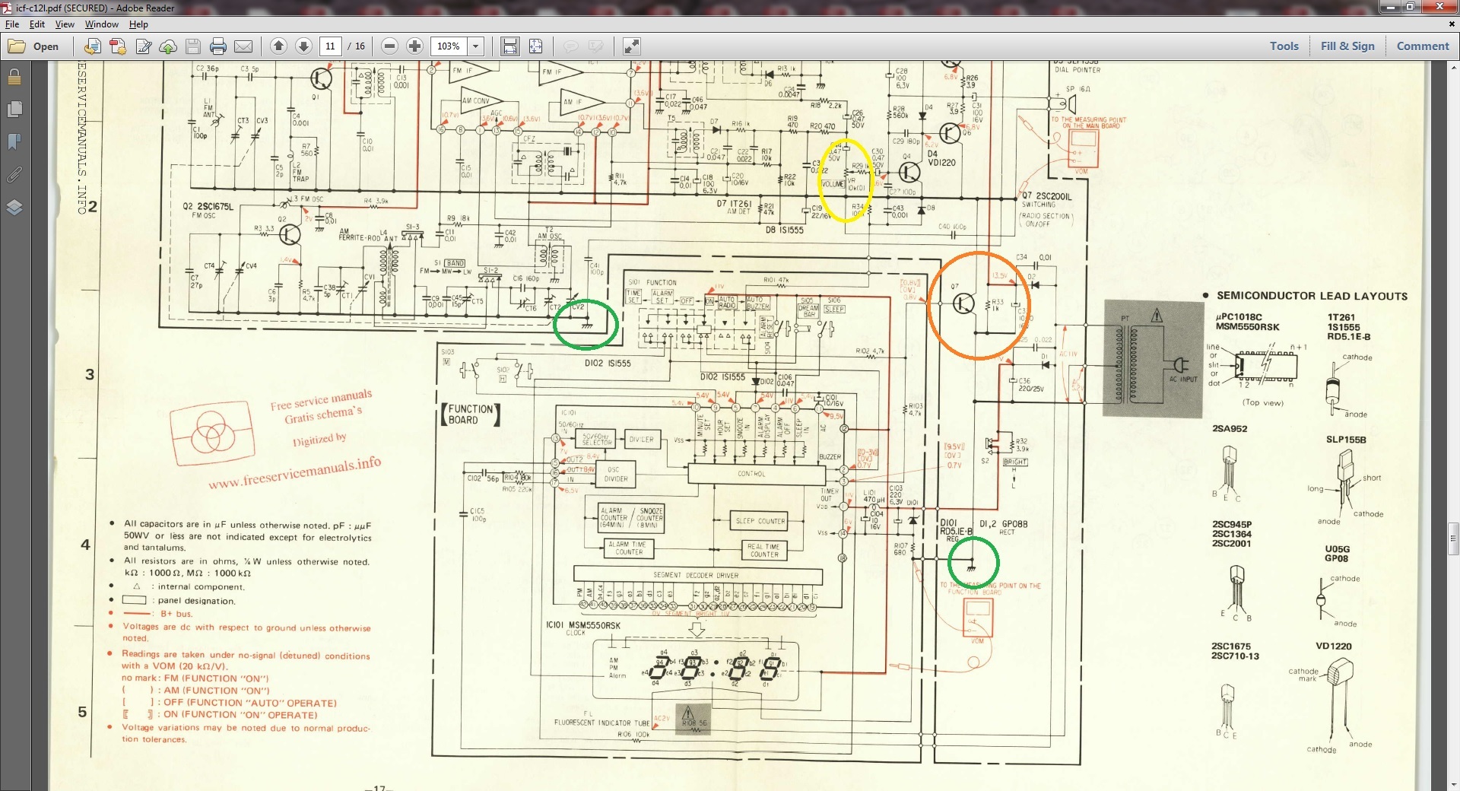
Task: Close the document with the small X in the menu bar
Action: point(1452,24)
